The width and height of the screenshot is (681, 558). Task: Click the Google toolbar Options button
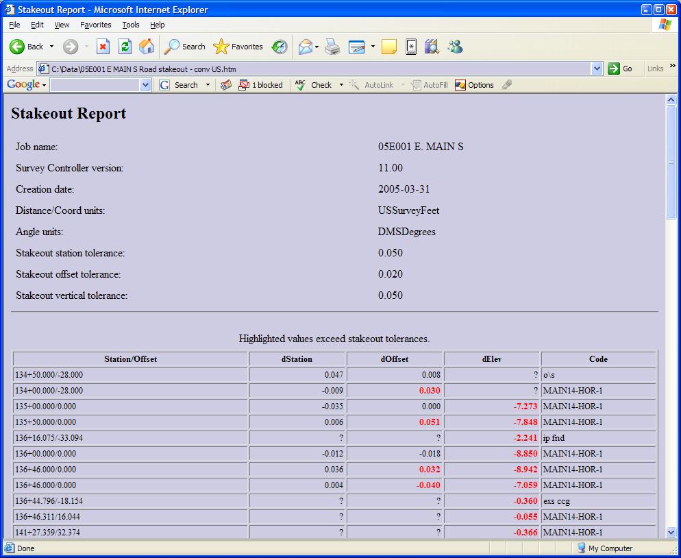tap(474, 85)
